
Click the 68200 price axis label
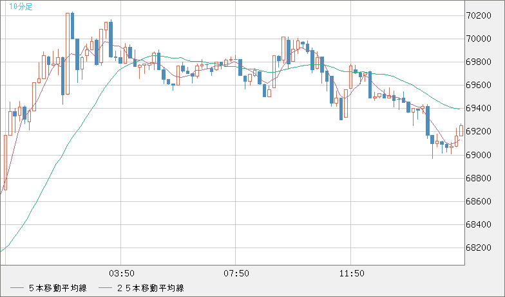(x=479, y=248)
